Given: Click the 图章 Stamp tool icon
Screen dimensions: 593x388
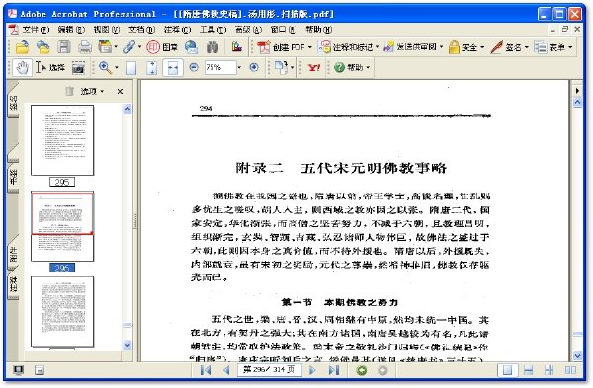Looking at the screenshot, I should click(x=162, y=47).
